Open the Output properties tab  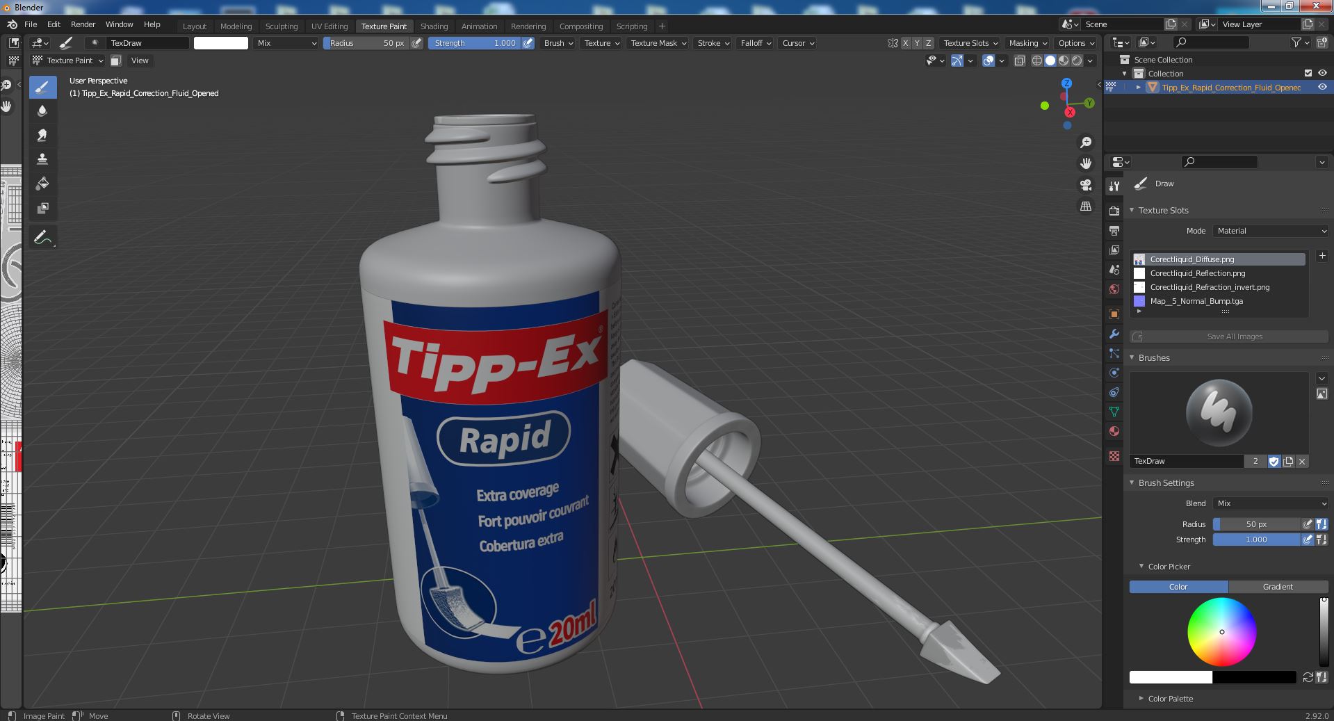tap(1114, 231)
